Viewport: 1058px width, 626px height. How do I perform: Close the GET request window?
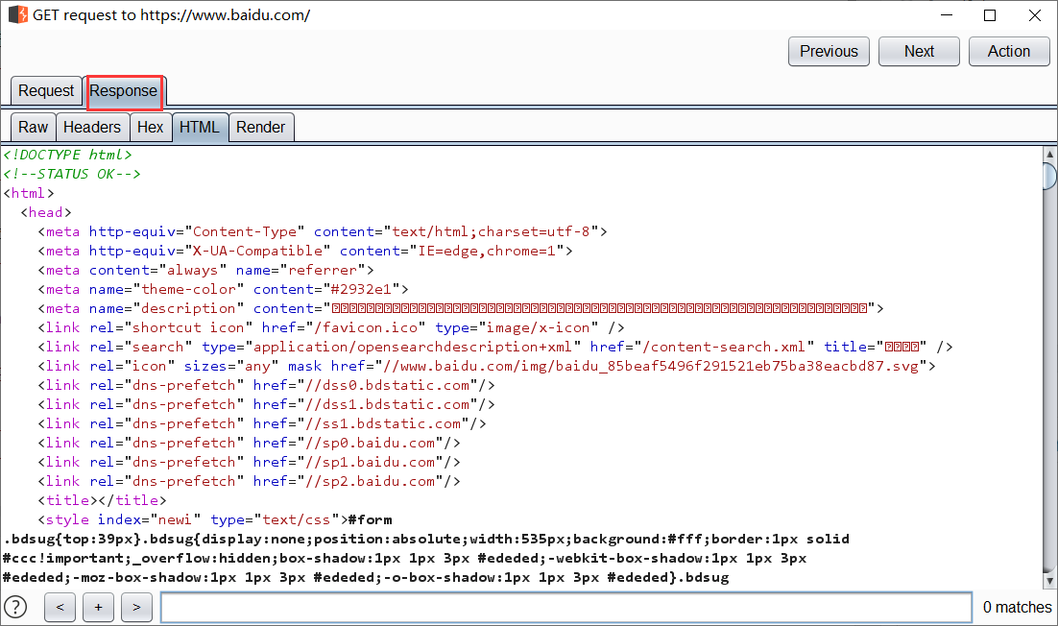pyautogui.click(x=1034, y=14)
